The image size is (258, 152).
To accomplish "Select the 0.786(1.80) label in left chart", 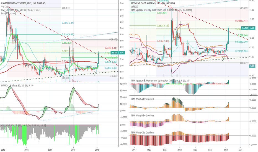I will click(x=111, y=68).
